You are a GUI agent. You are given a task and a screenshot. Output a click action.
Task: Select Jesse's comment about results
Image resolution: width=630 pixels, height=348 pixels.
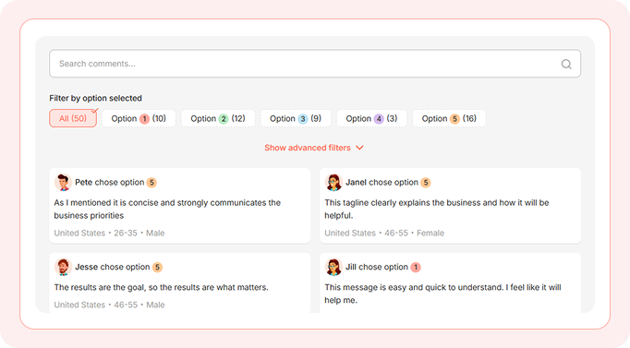pos(161,287)
